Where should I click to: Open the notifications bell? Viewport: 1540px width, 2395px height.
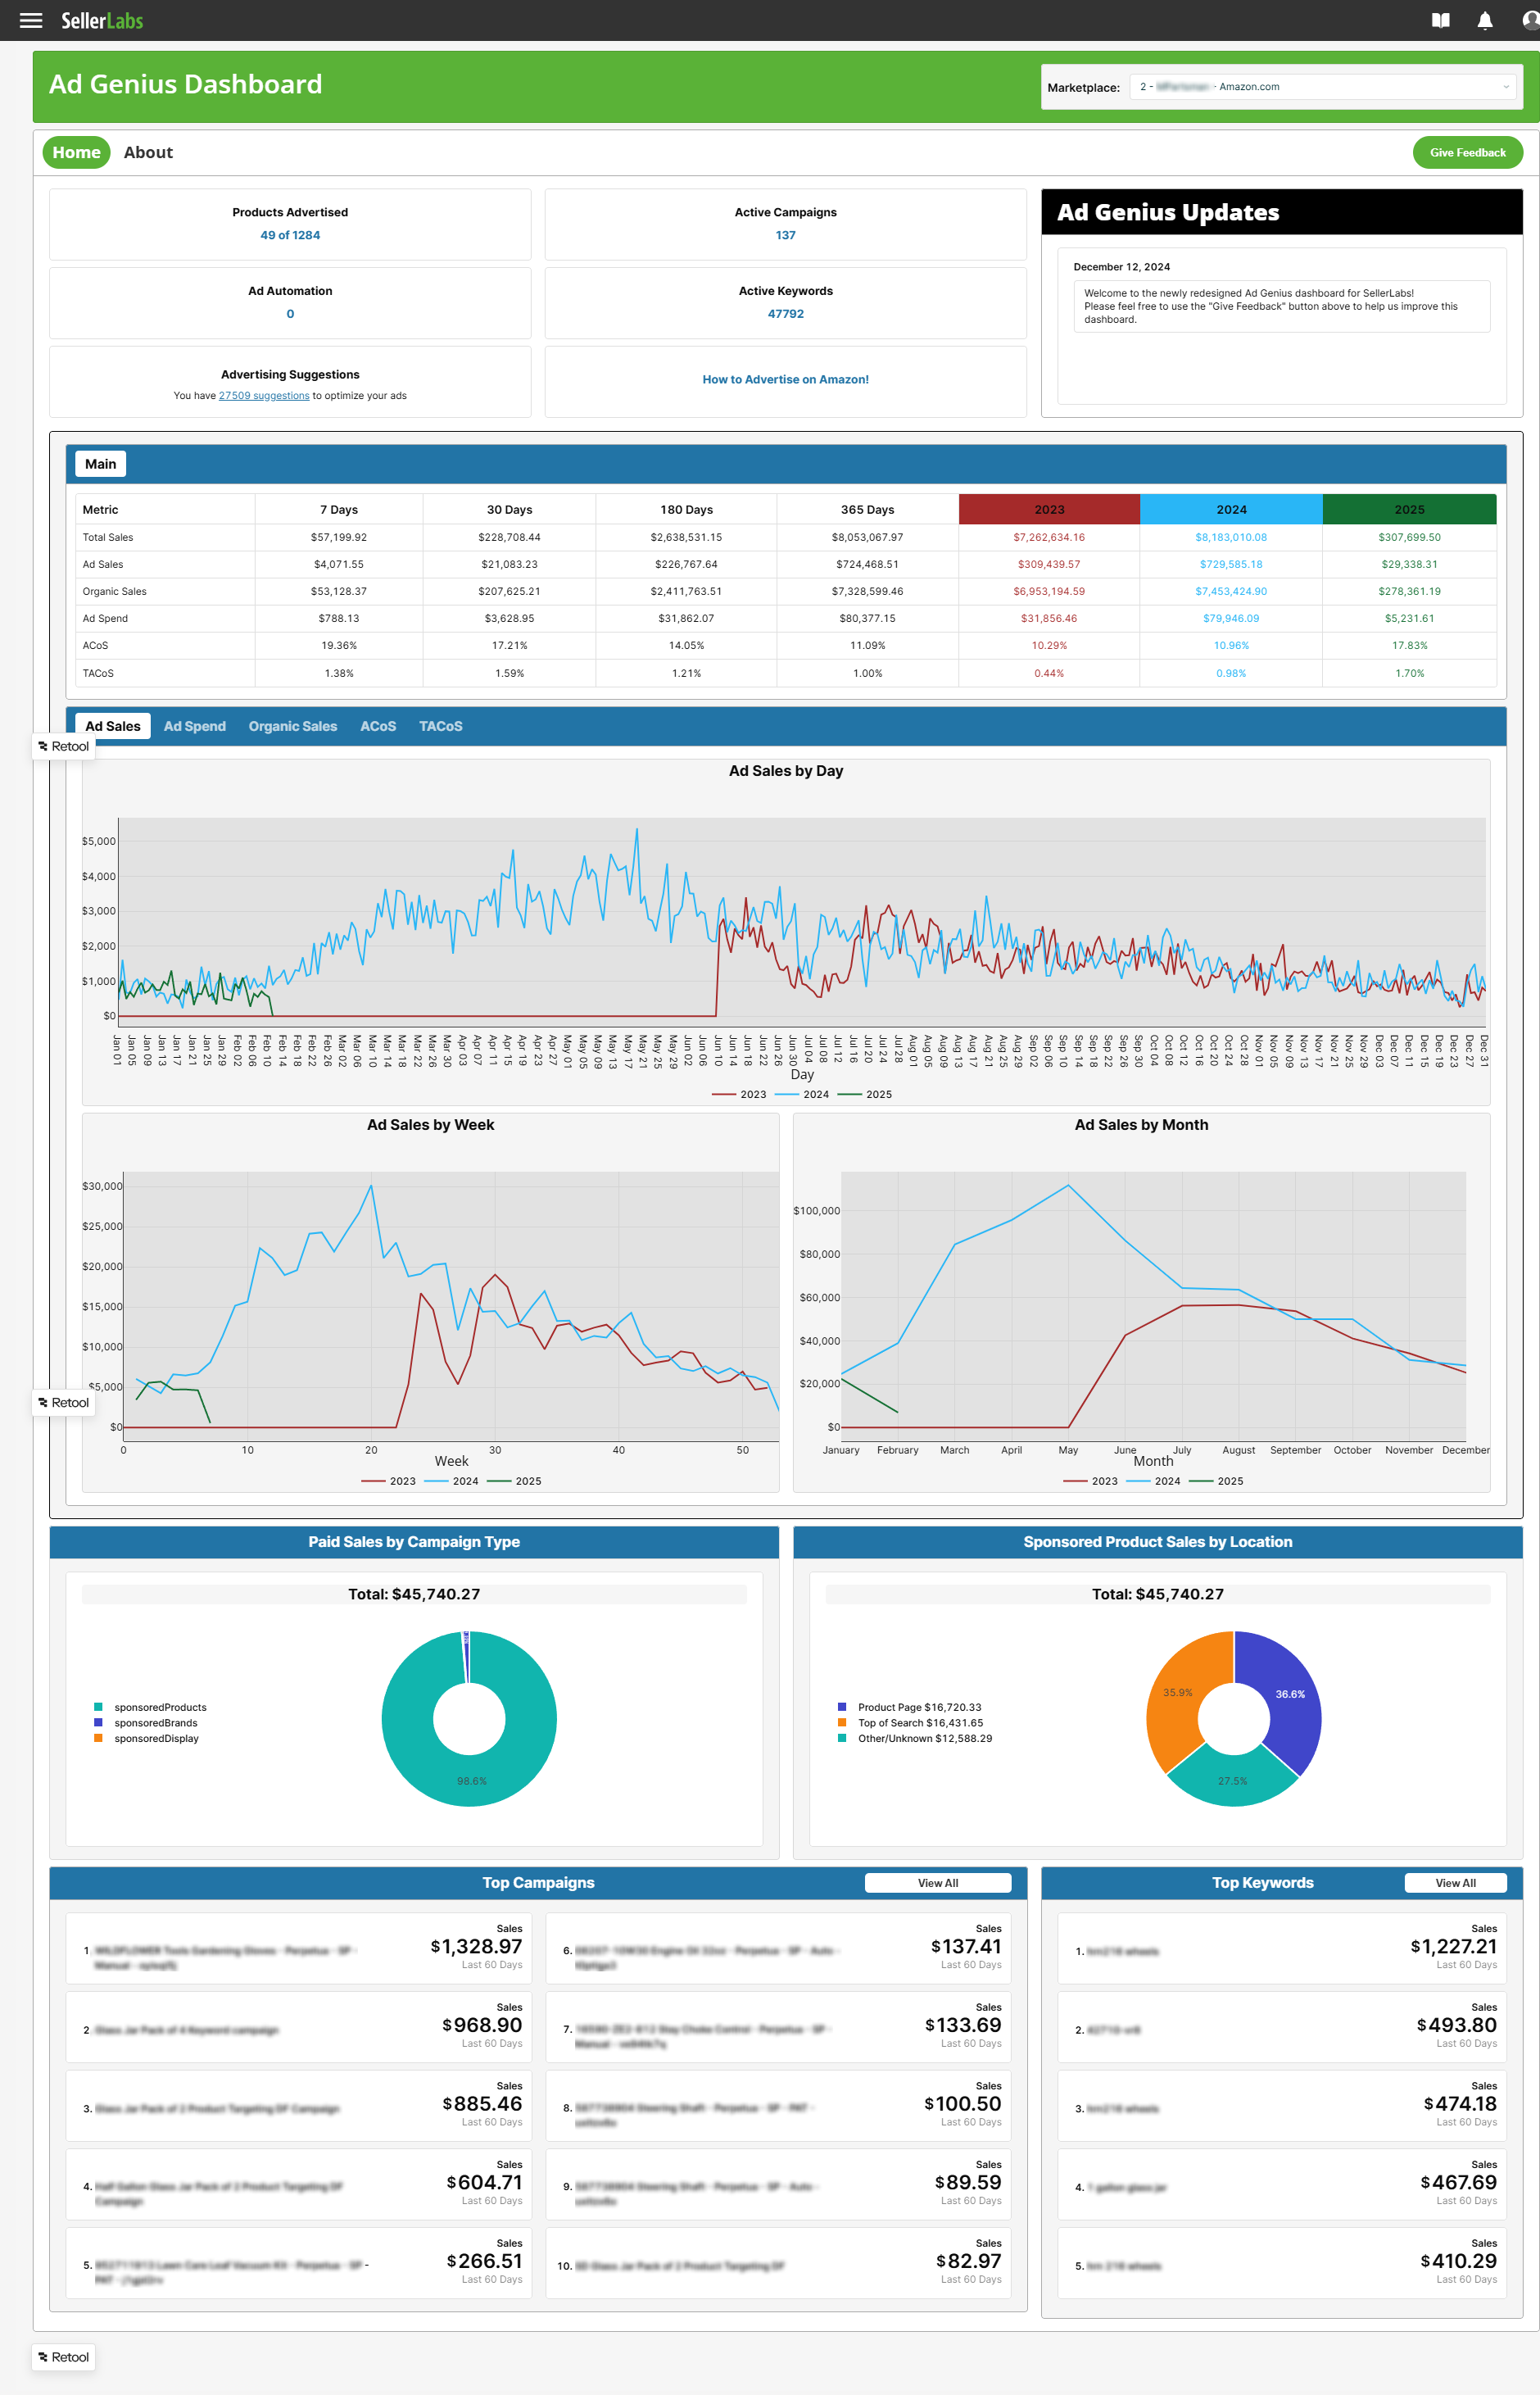(1485, 20)
